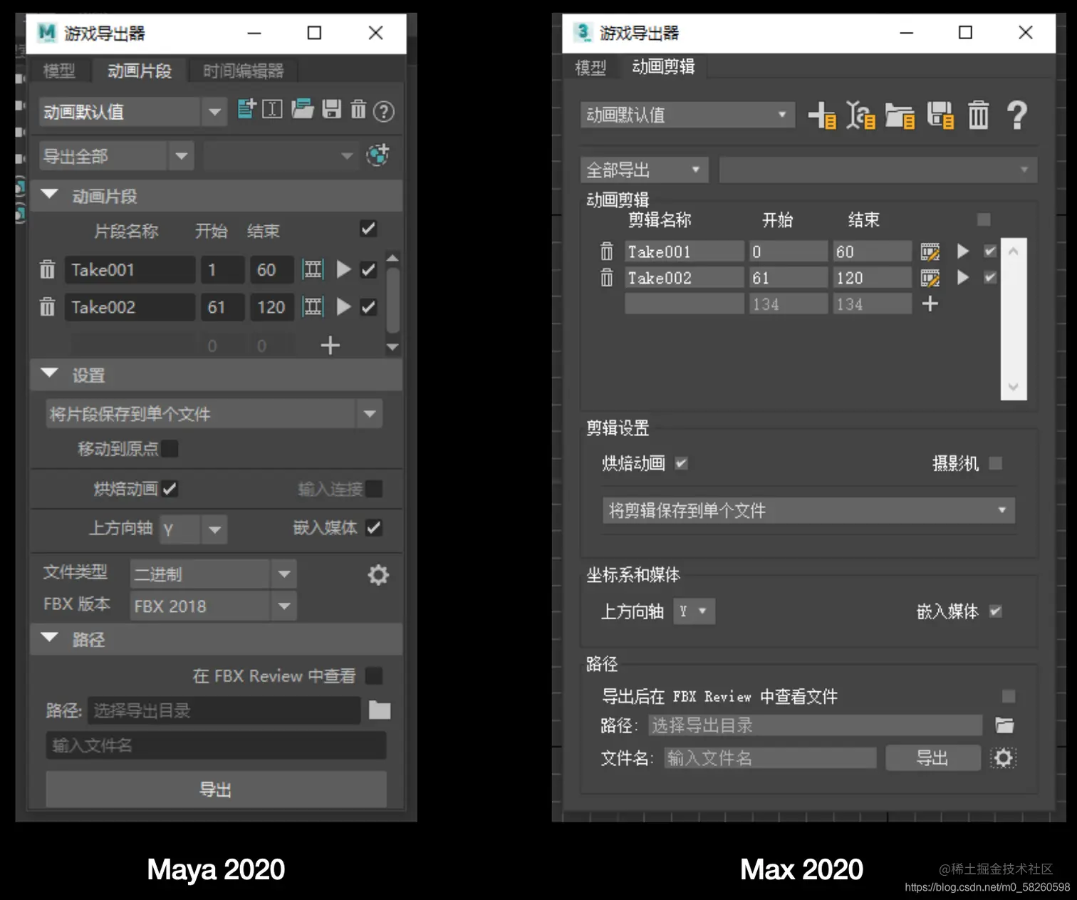The width and height of the screenshot is (1077, 900).
Task: Open 导出全部 dropdown in Maya
Action: 117,156
